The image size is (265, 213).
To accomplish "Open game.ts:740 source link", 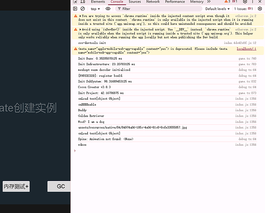I will [248, 58].
